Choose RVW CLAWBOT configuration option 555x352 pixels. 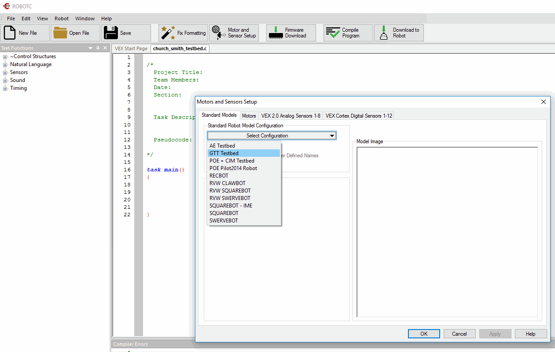[227, 183]
